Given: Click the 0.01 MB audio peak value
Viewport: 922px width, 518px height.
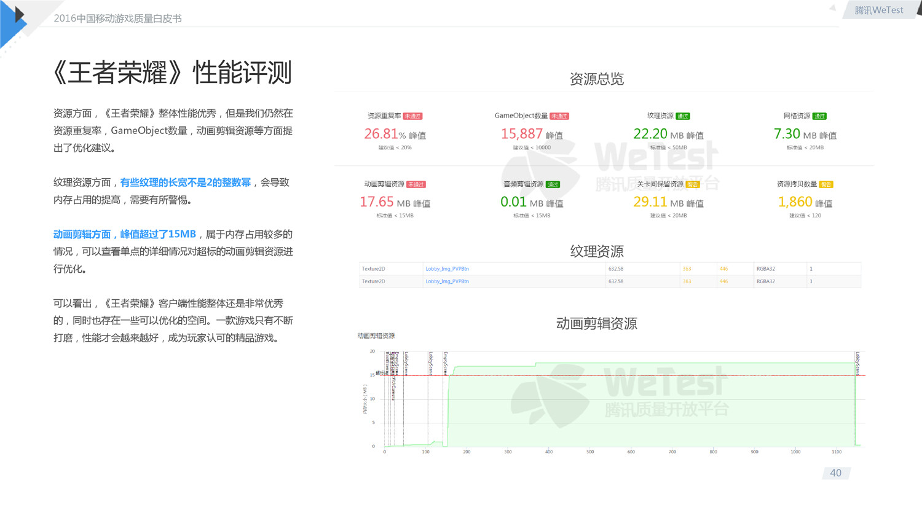Looking at the screenshot, I should tap(522, 202).
